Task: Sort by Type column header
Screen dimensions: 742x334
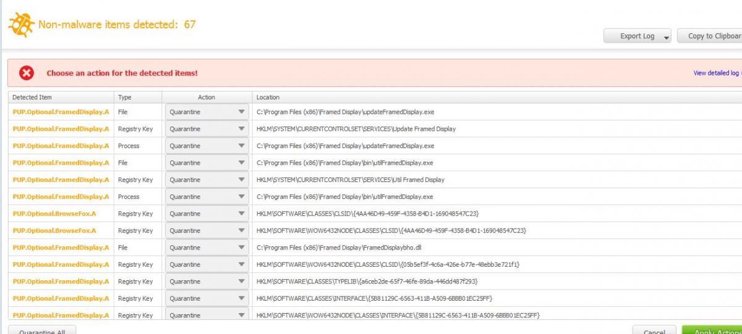Action: tap(138, 98)
